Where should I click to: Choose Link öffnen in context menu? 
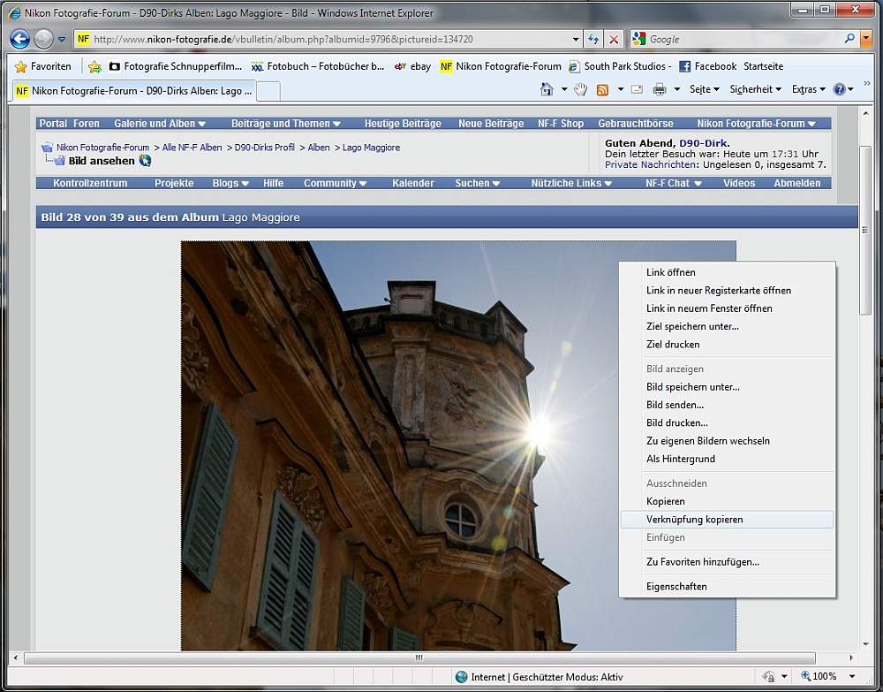pos(727,272)
